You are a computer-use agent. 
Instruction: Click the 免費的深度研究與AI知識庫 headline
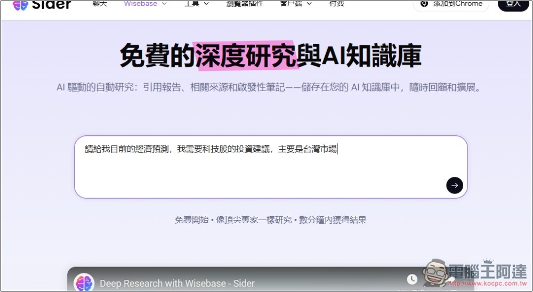coord(270,56)
